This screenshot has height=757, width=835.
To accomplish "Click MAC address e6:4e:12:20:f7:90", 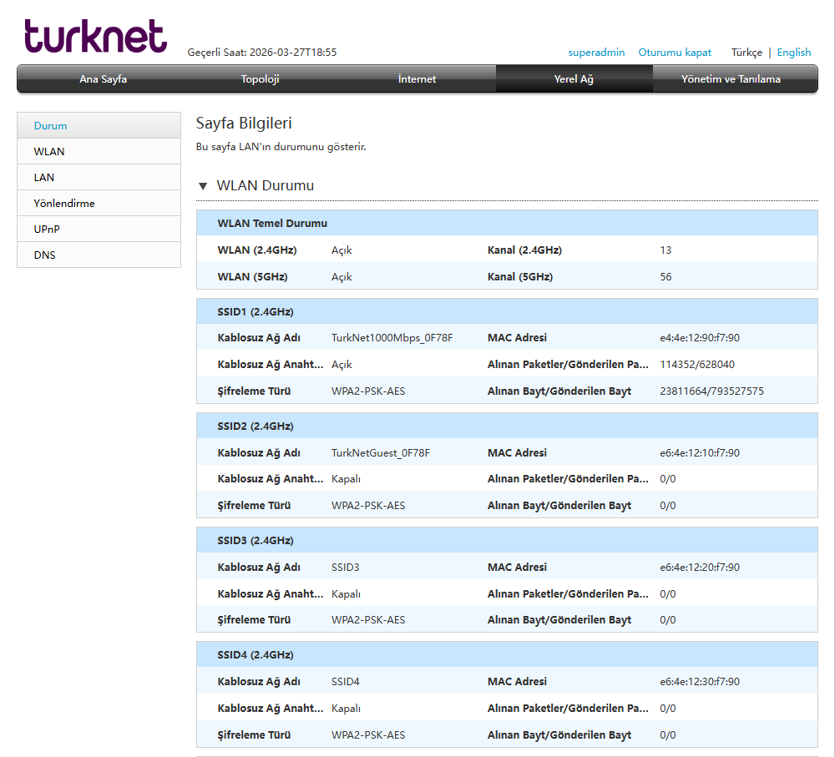I will 699,568.
